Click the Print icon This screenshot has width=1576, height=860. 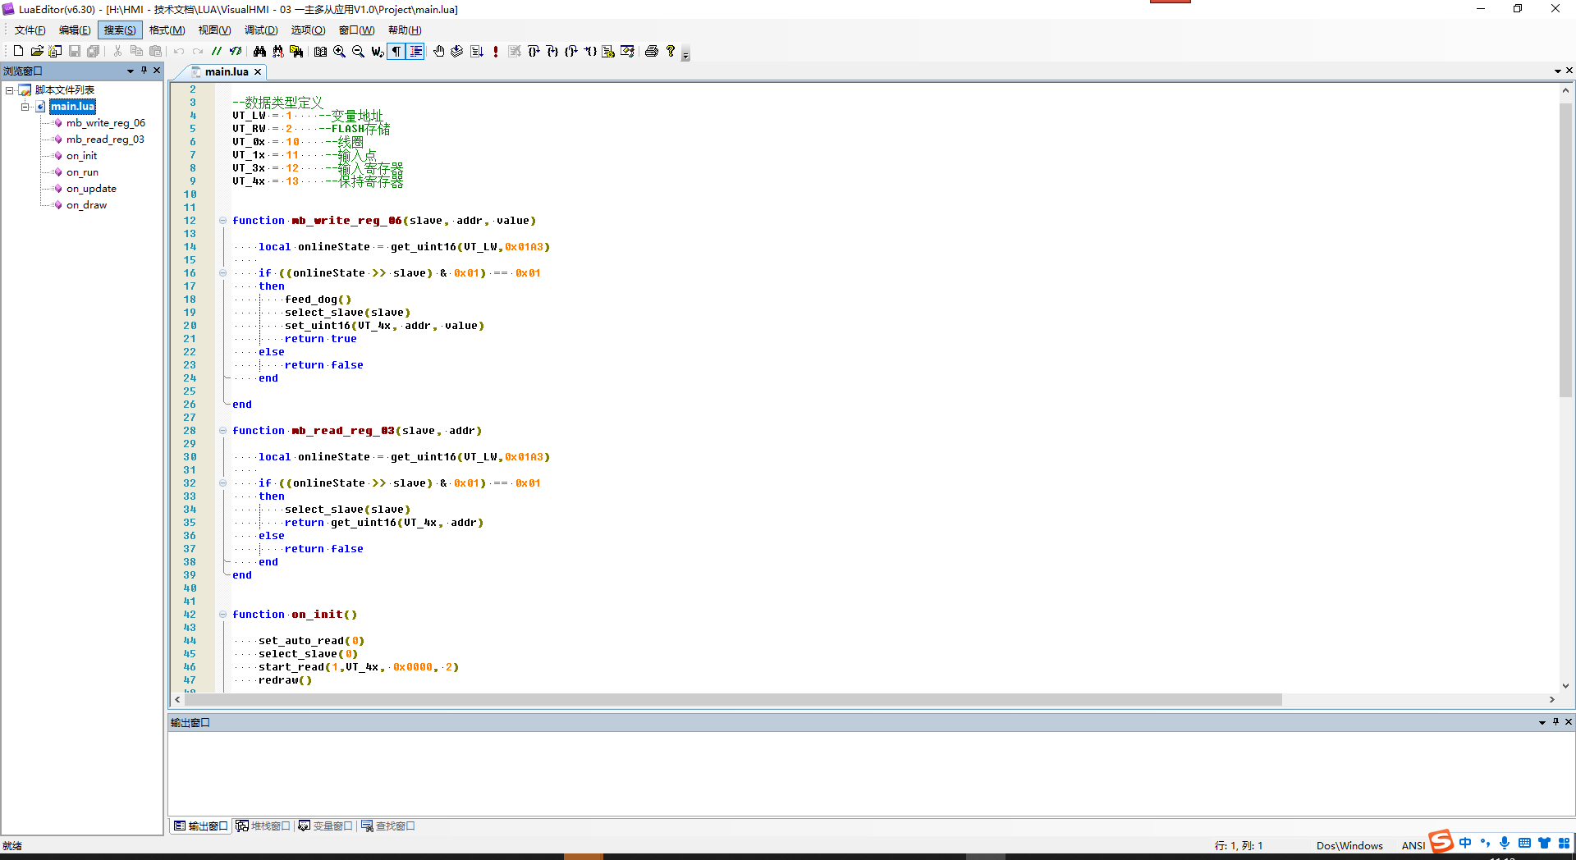(652, 51)
